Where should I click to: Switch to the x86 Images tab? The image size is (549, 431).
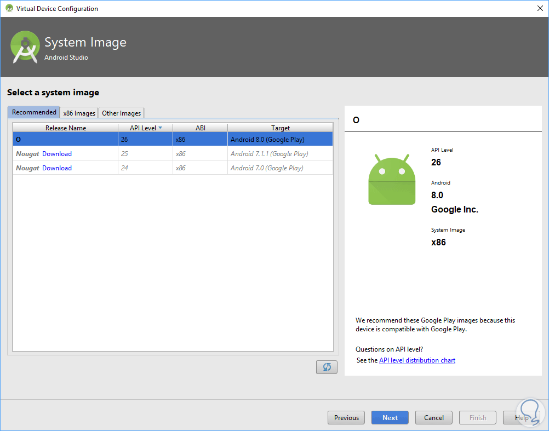79,113
